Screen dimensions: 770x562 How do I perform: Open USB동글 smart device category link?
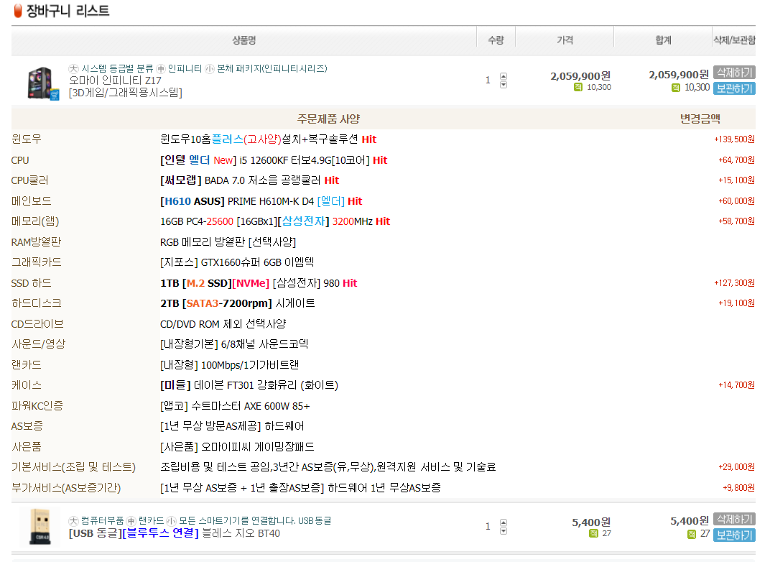coord(255,521)
